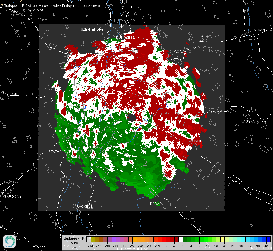Click the 16 legend value

click(x=216, y=246)
